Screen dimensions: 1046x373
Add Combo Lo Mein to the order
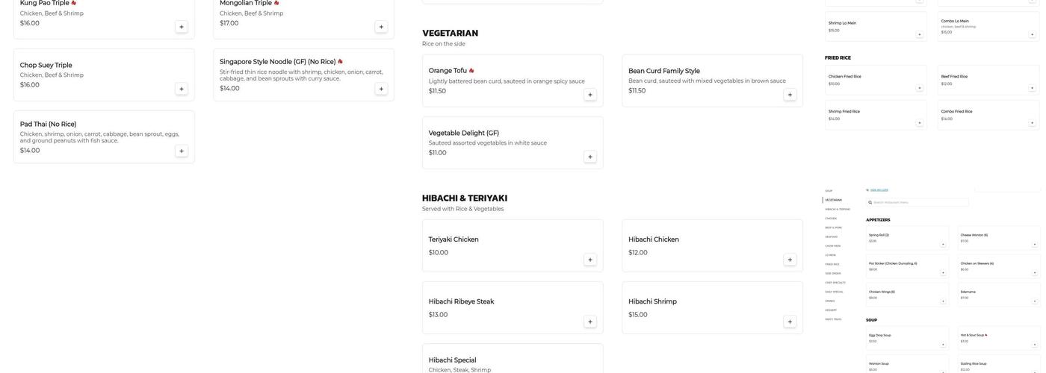pyautogui.click(x=1033, y=34)
